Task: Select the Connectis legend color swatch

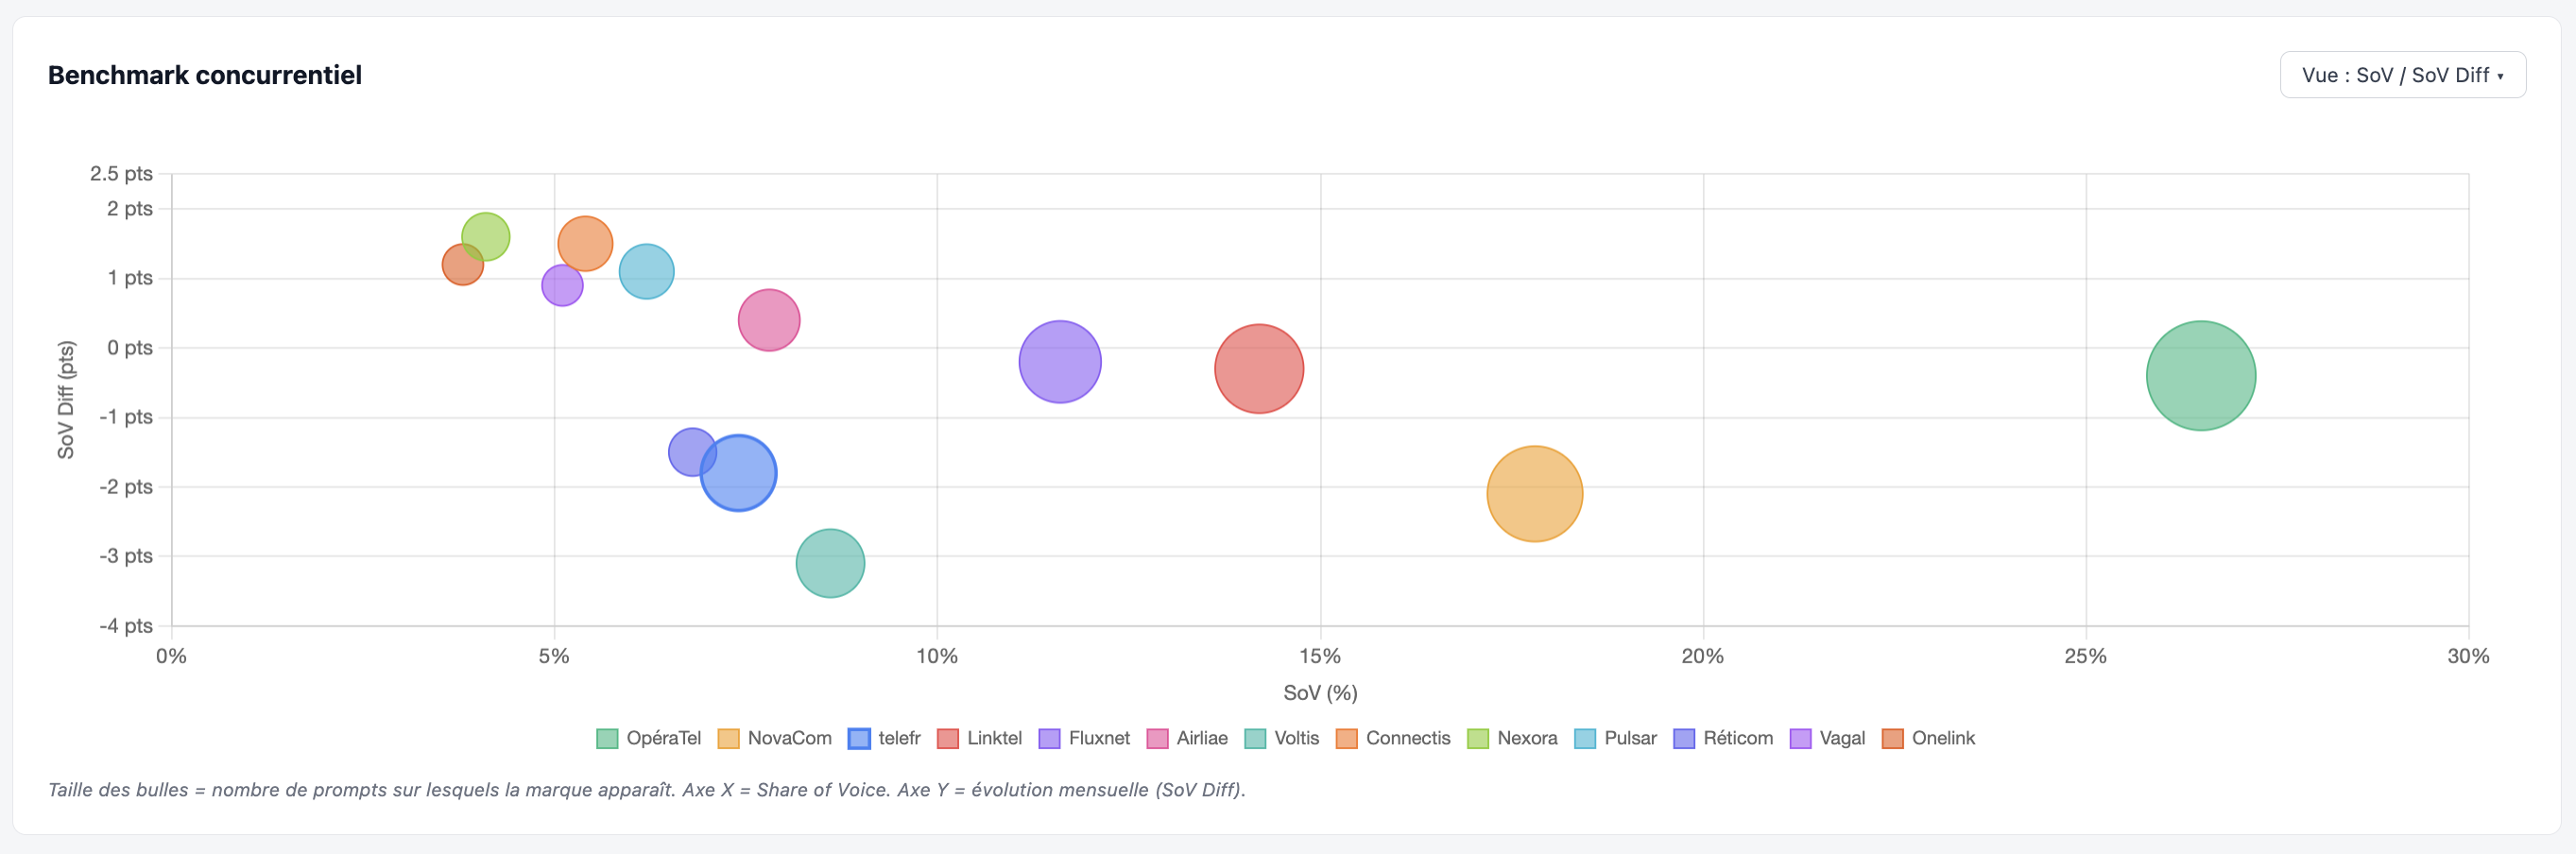Action: (x=1349, y=738)
